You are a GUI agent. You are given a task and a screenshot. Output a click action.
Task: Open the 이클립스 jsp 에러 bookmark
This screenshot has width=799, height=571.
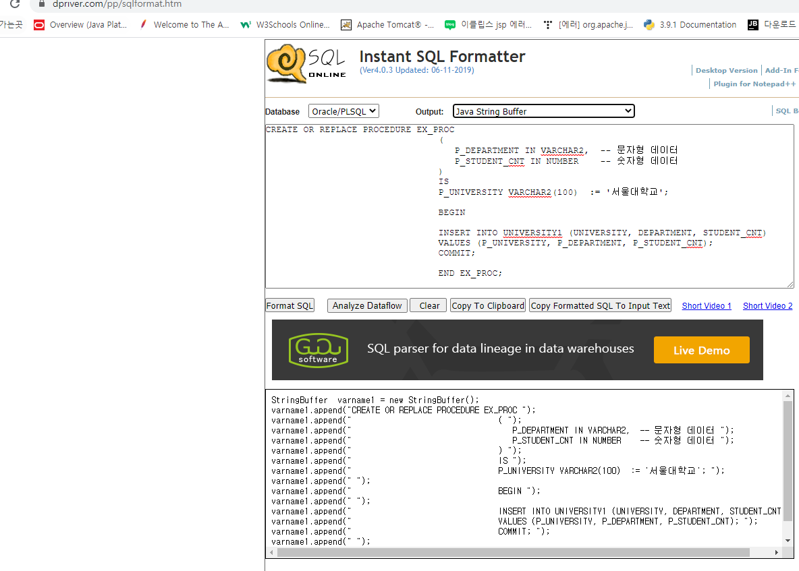pos(488,24)
